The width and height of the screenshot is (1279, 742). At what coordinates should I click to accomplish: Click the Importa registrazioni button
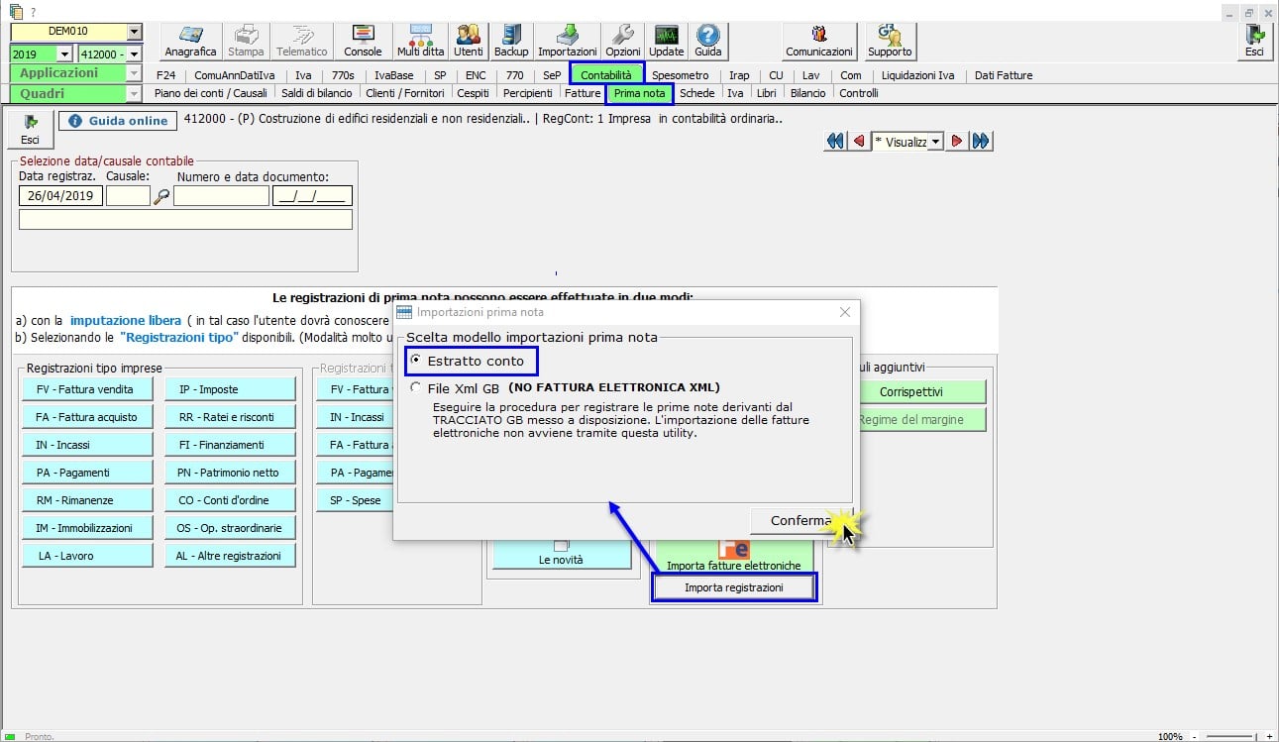733,587
